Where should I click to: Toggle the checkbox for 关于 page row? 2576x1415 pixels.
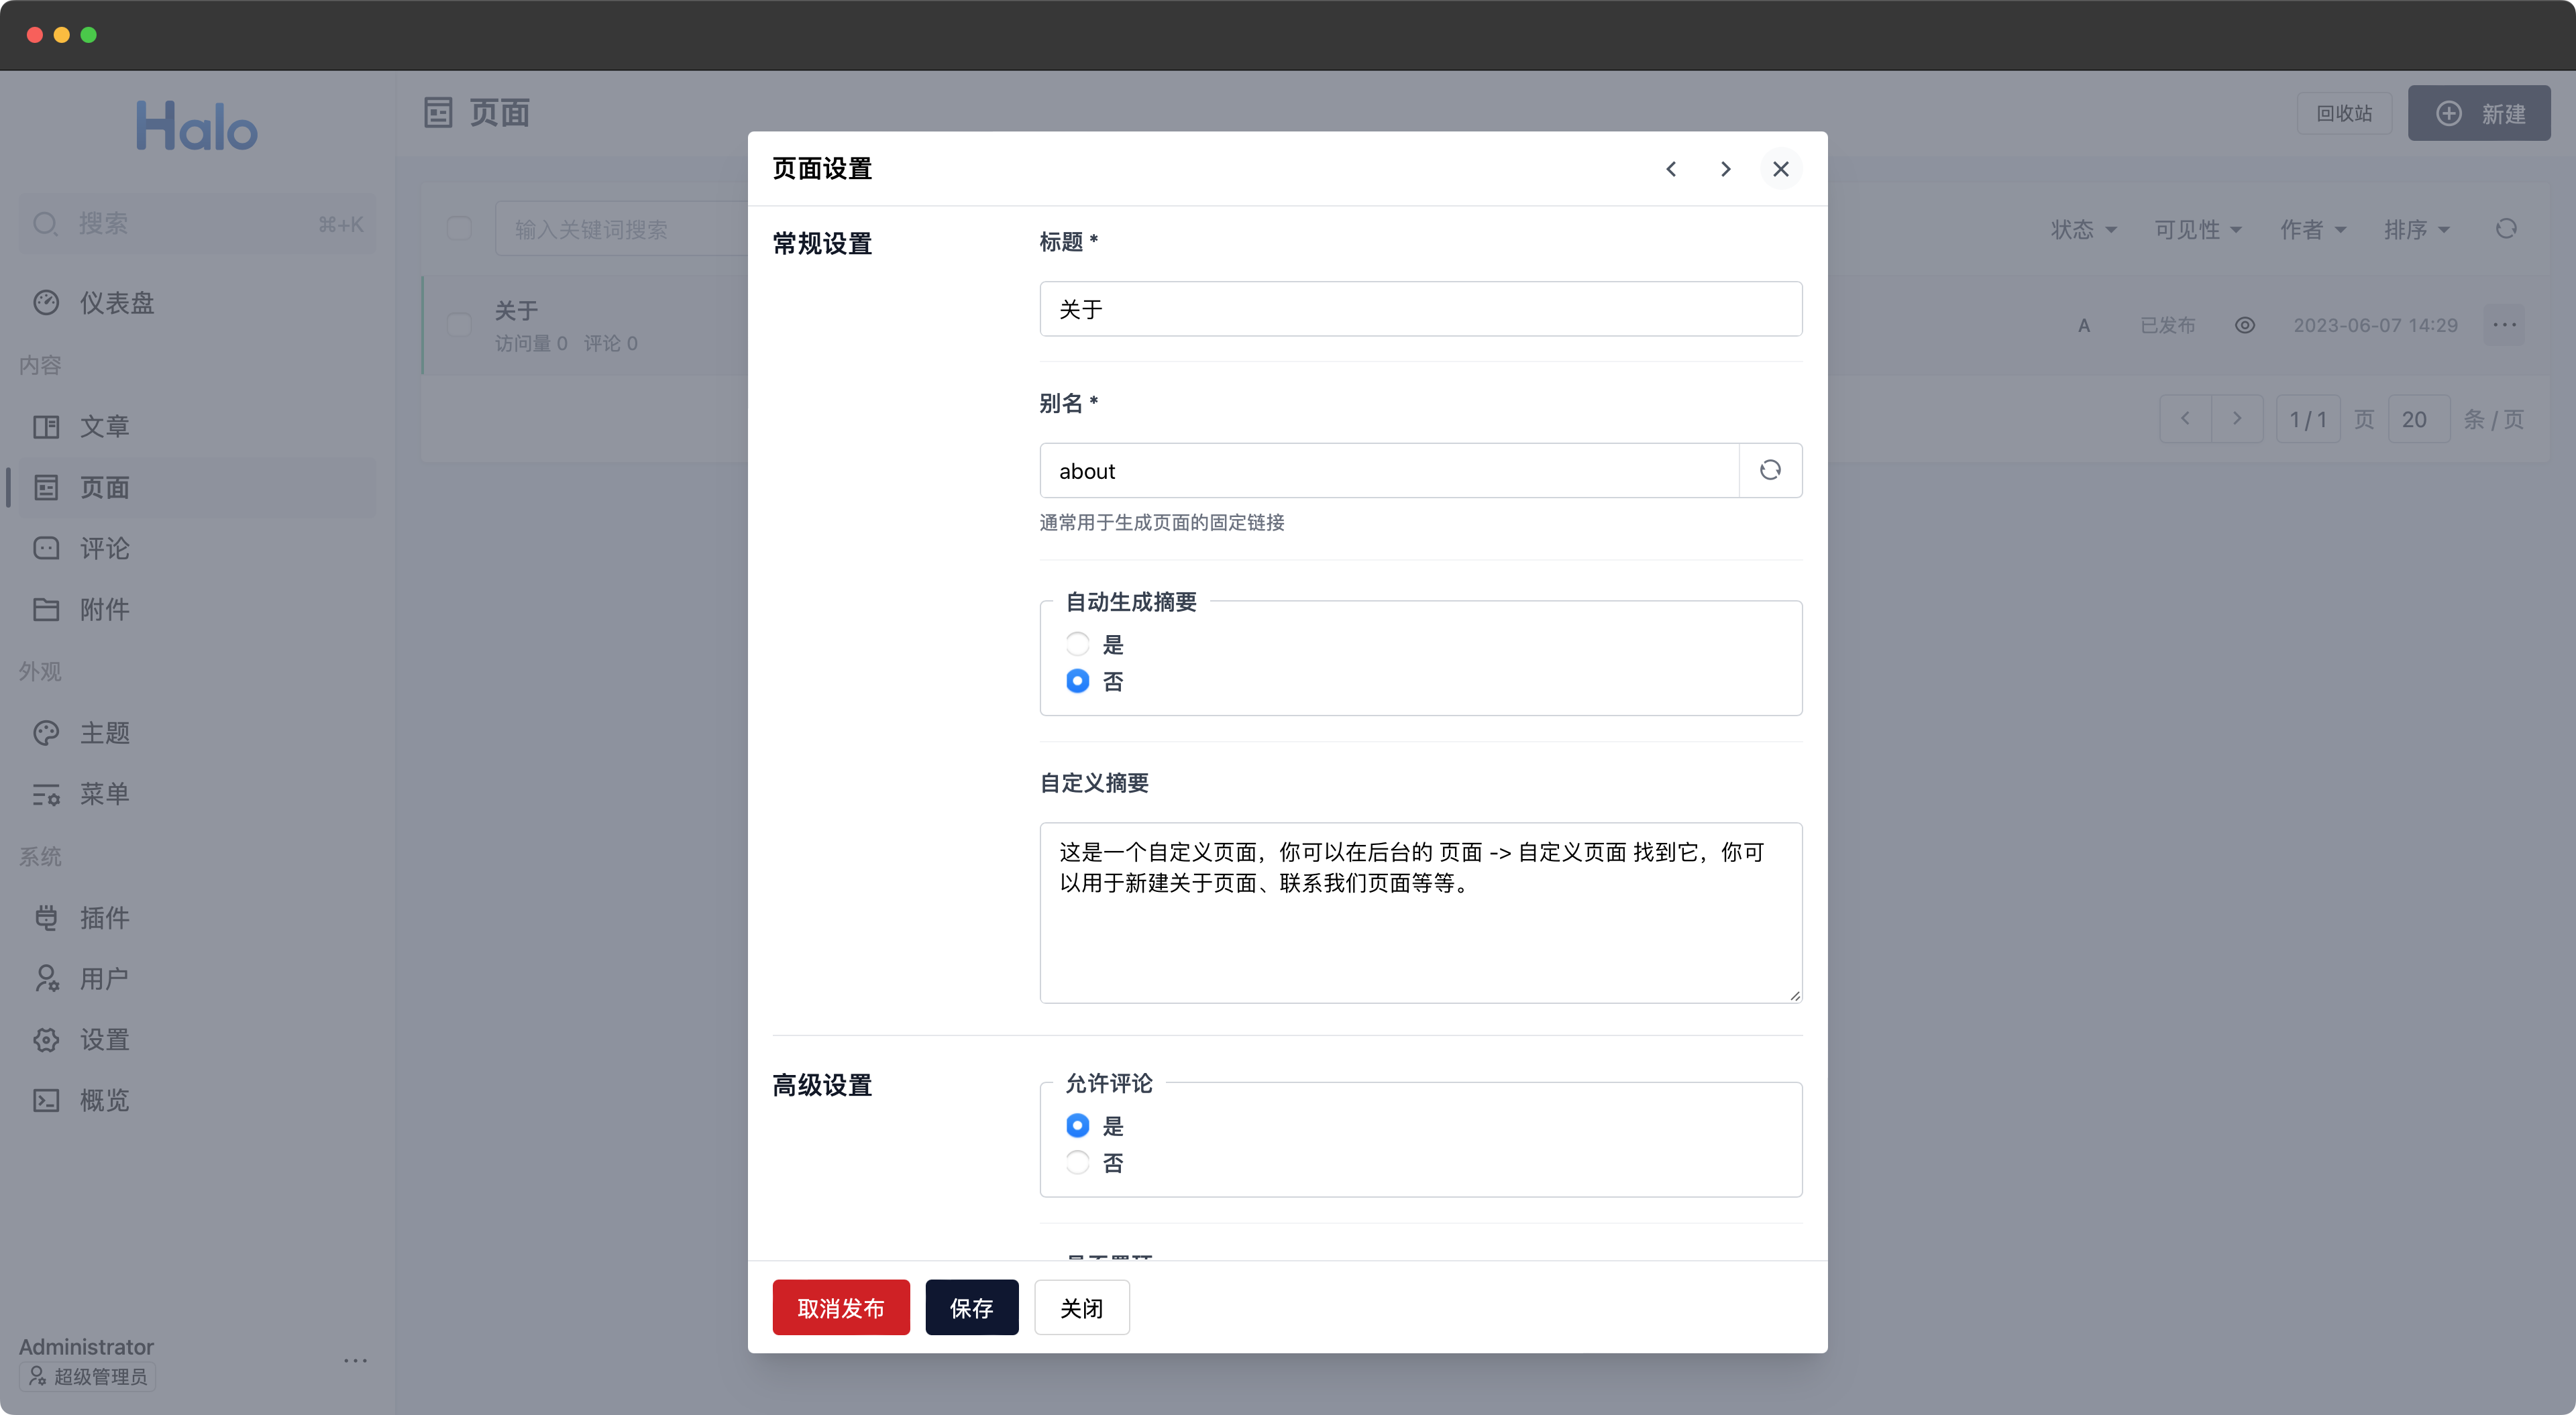(x=459, y=325)
